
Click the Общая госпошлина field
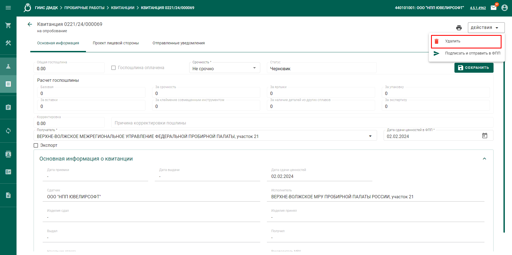coord(69,68)
